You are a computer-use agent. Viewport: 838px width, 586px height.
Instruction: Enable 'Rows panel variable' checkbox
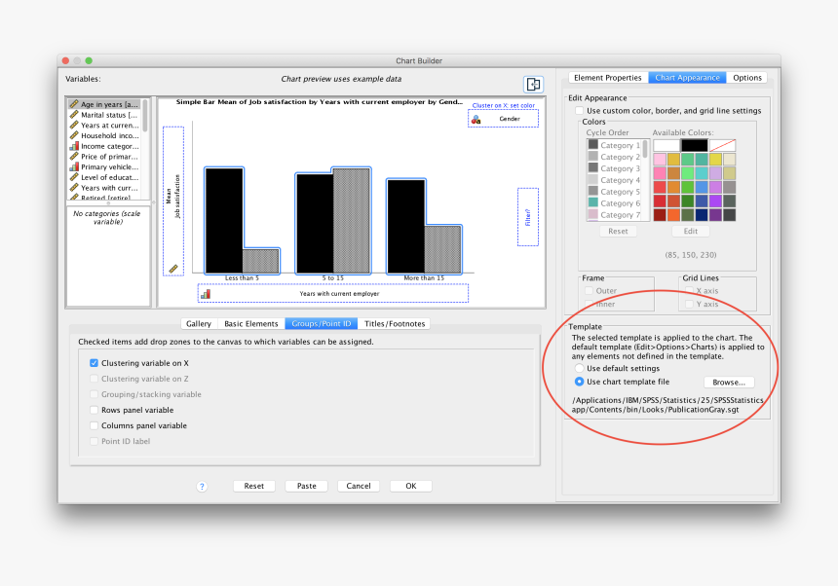(x=95, y=410)
